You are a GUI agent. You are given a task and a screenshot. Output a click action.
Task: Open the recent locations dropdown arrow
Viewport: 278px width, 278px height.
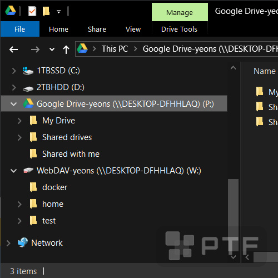tap(52, 49)
